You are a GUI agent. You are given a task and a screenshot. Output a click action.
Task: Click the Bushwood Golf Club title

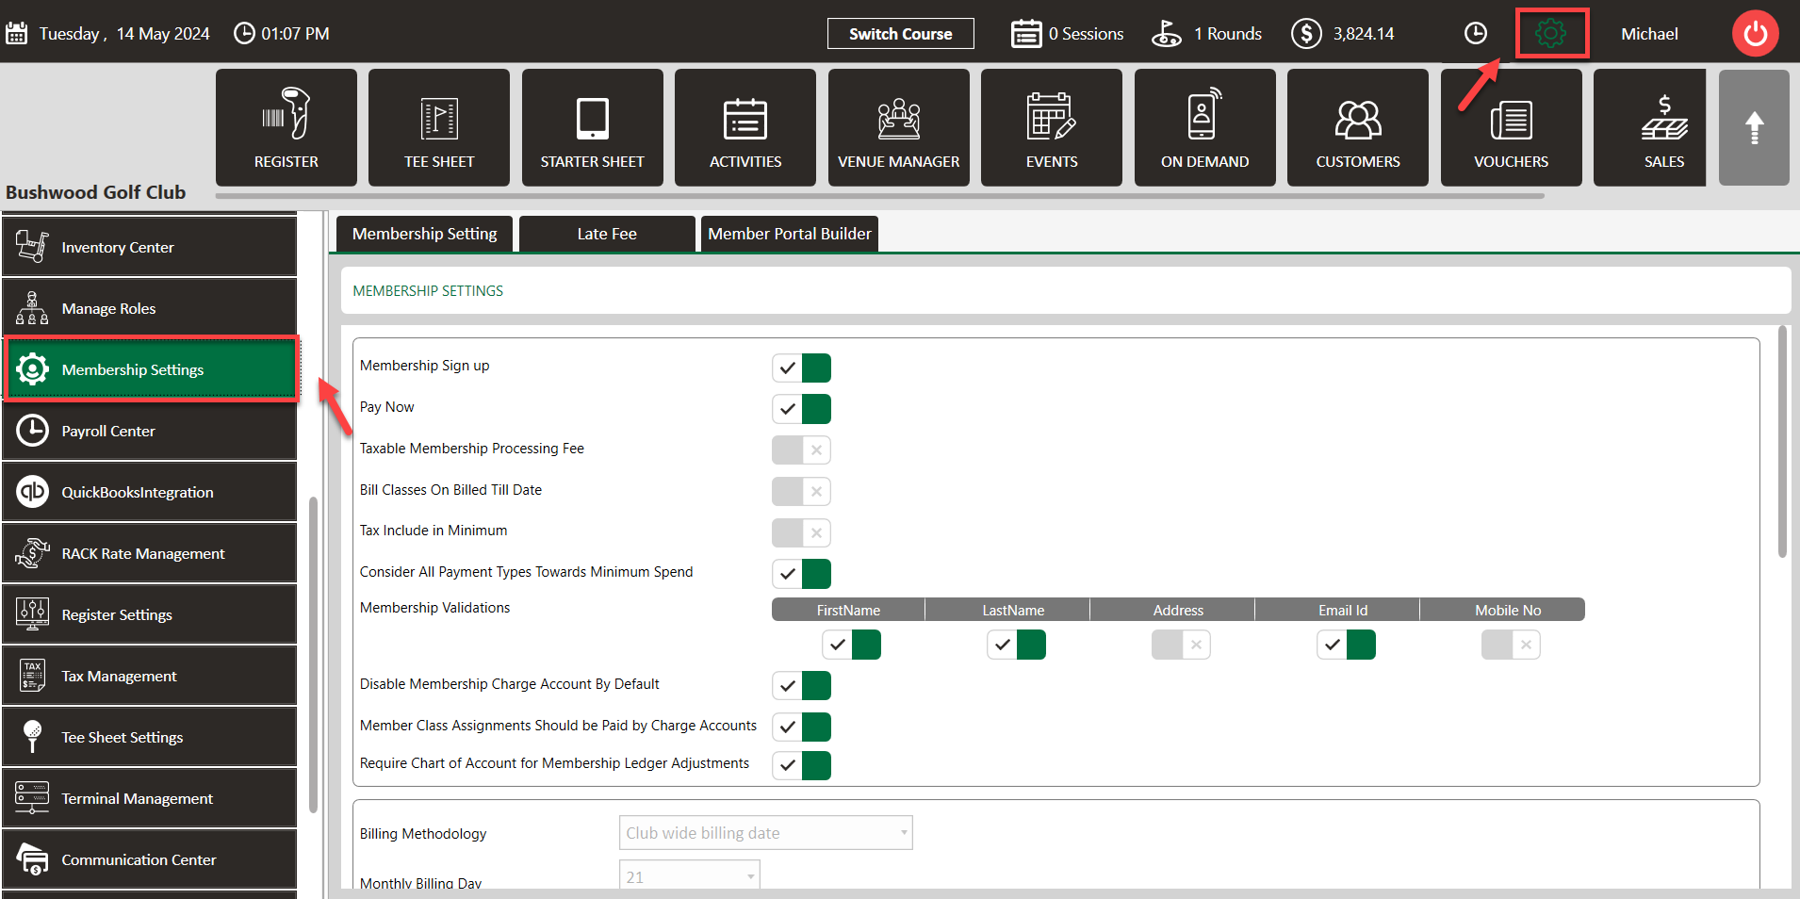click(95, 192)
